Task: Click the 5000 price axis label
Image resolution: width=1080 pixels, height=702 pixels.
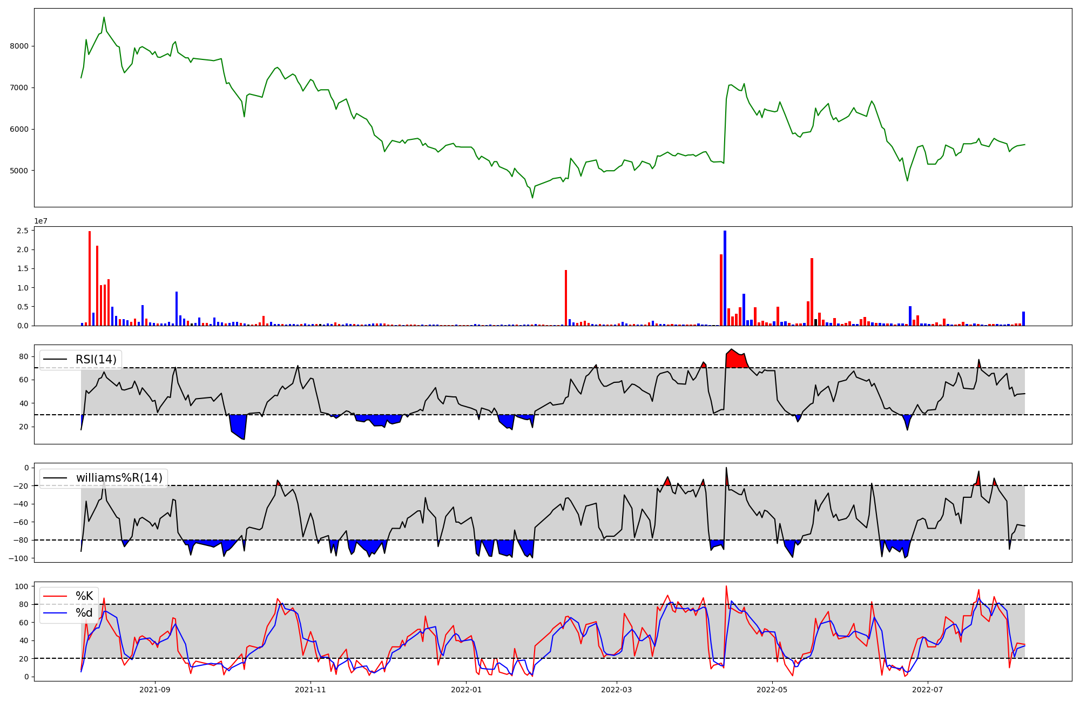Action: click(19, 171)
